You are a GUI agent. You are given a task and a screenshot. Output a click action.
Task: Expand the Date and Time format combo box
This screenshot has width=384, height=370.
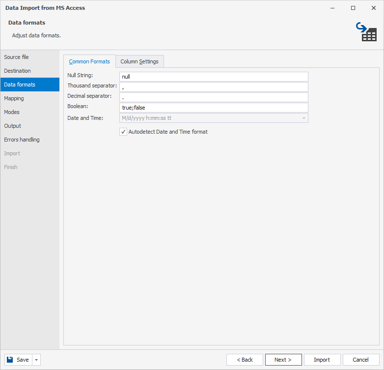tap(303, 118)
